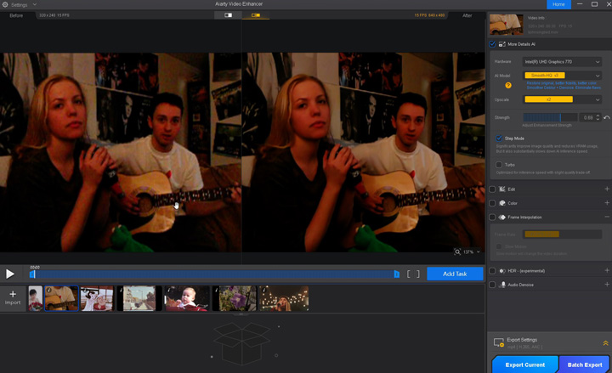Enable the Audio Denoise checkbox
612x373 pixels.
tap(492, 285)
